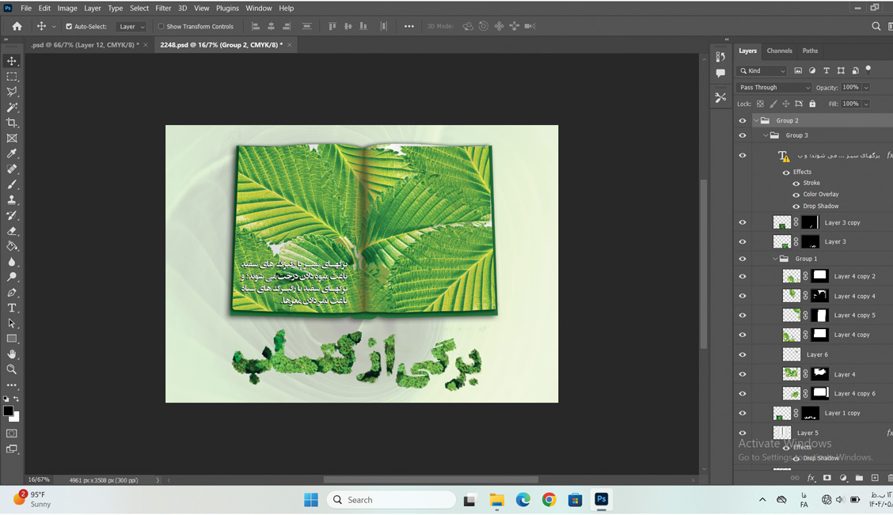Collapse the Group 2 folder arrow

(x=756, y=120)
